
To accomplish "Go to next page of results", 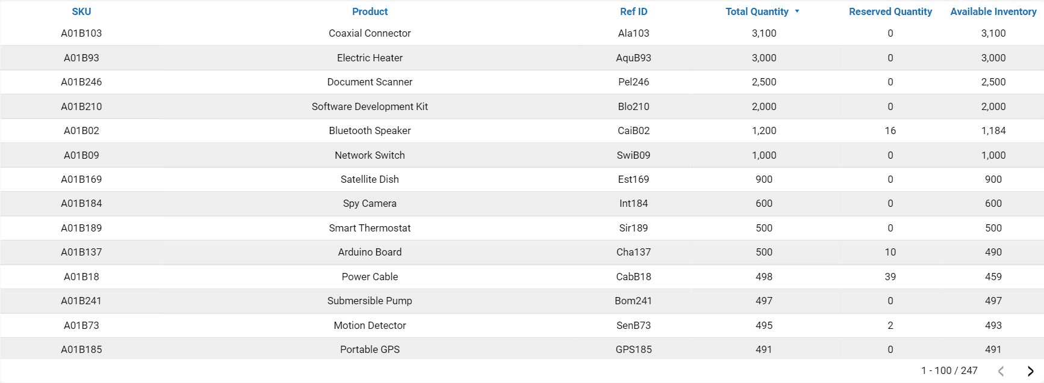I will click(1030, 371).
